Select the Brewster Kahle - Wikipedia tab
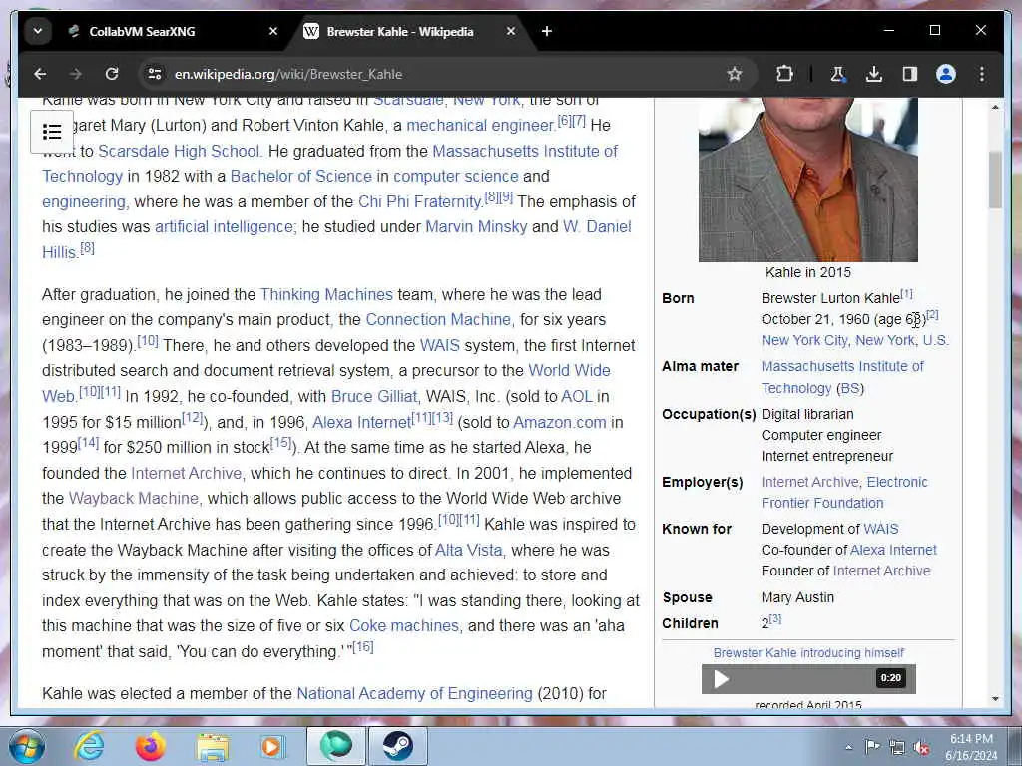The height and width of the screenshot is (766, 1022). point(399,31)
